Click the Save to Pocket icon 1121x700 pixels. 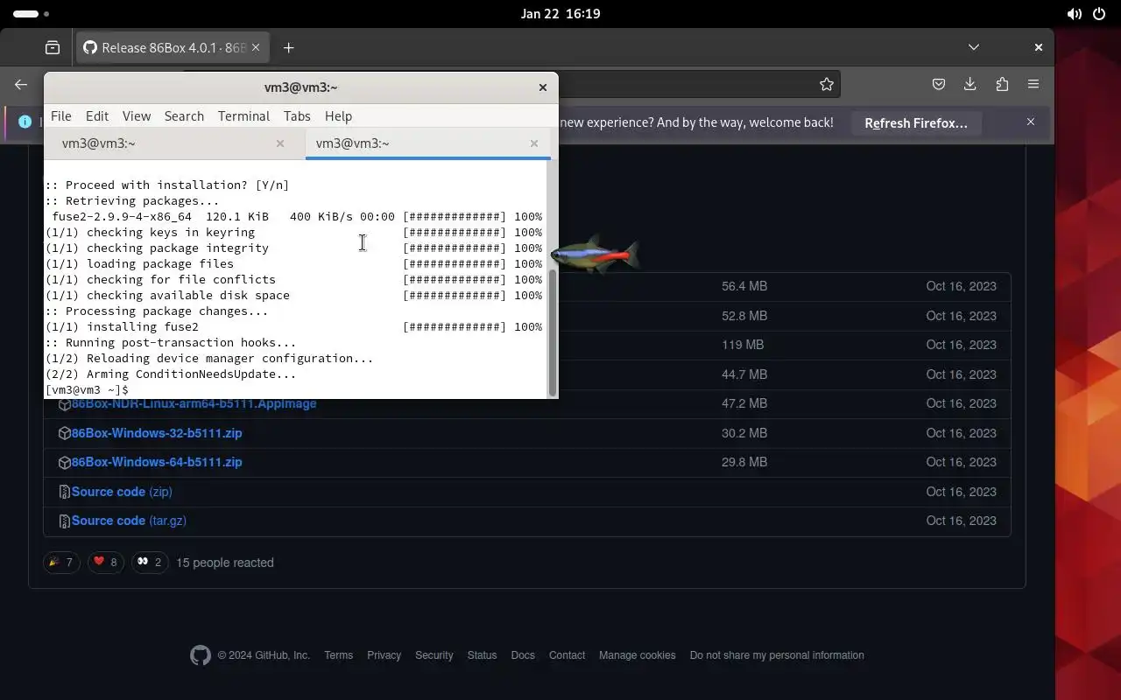click(938, 84)
